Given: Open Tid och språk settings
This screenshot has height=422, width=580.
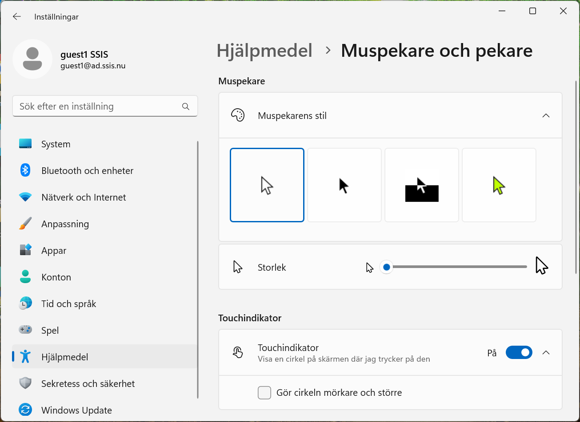Looking at the screenshot, I should (x=105, y=304).
